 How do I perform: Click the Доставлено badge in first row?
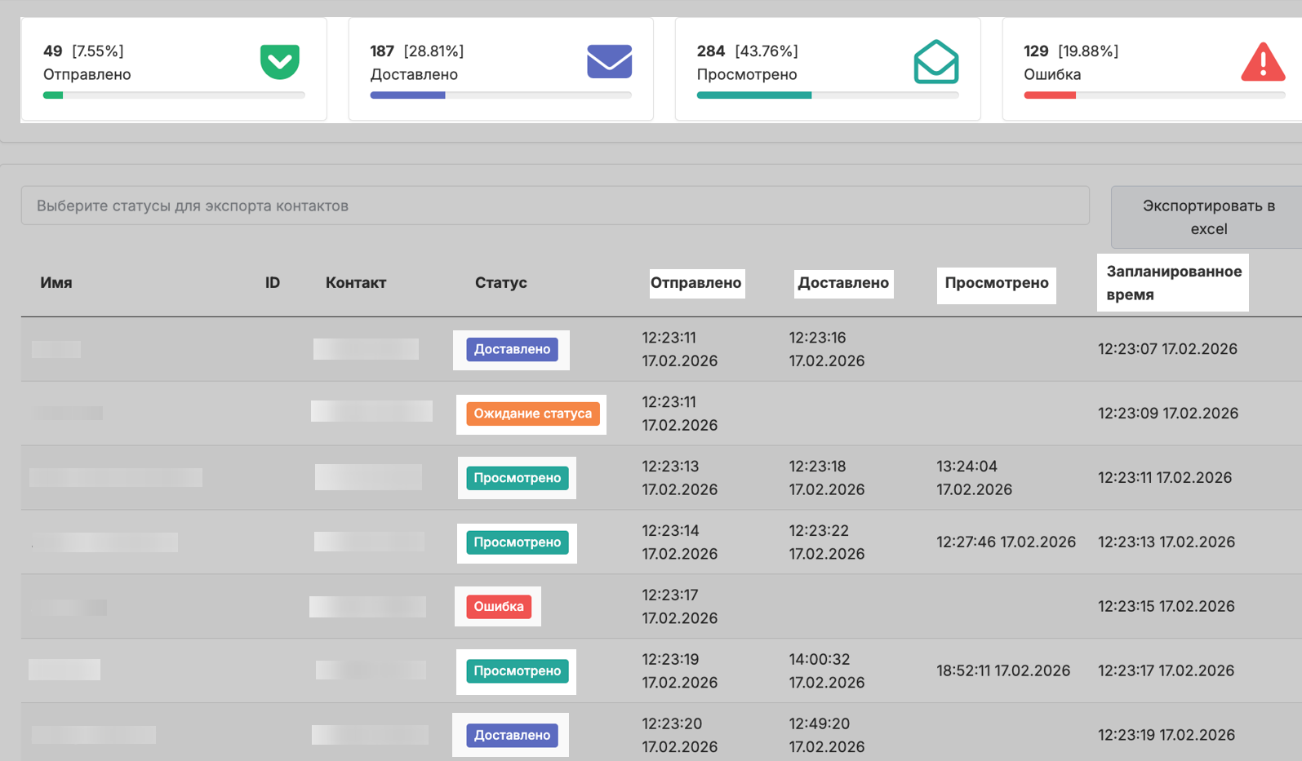(x=512, y=349)
